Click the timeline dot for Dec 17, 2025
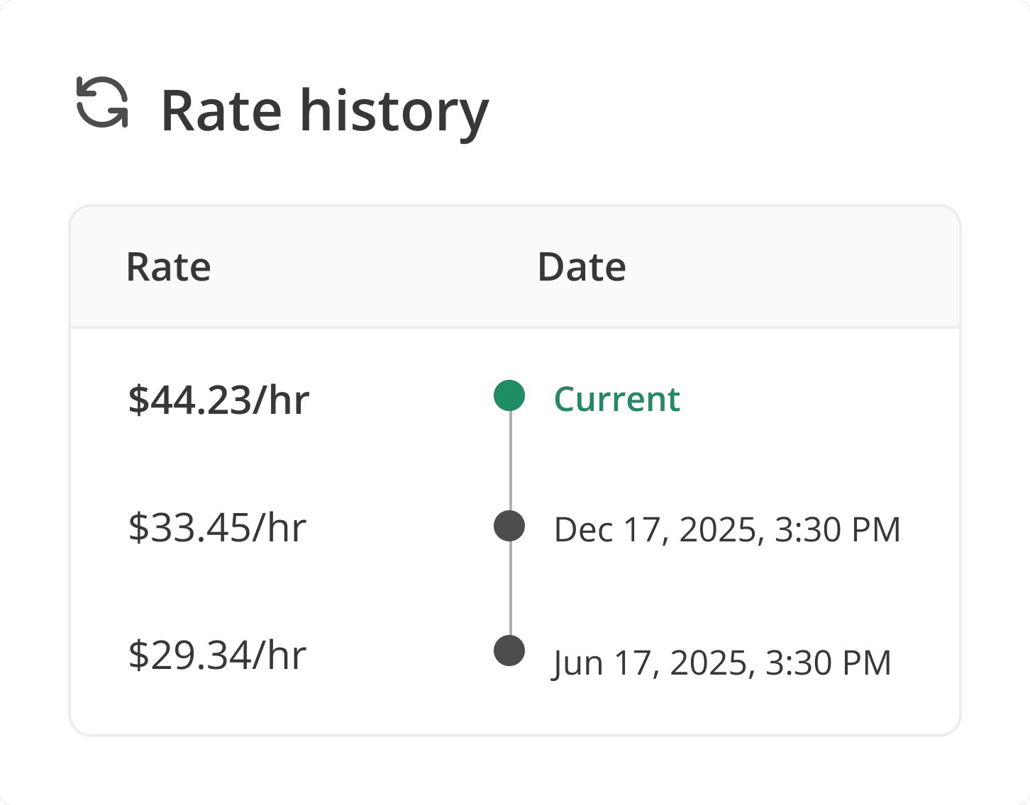 tap(509, 526)
